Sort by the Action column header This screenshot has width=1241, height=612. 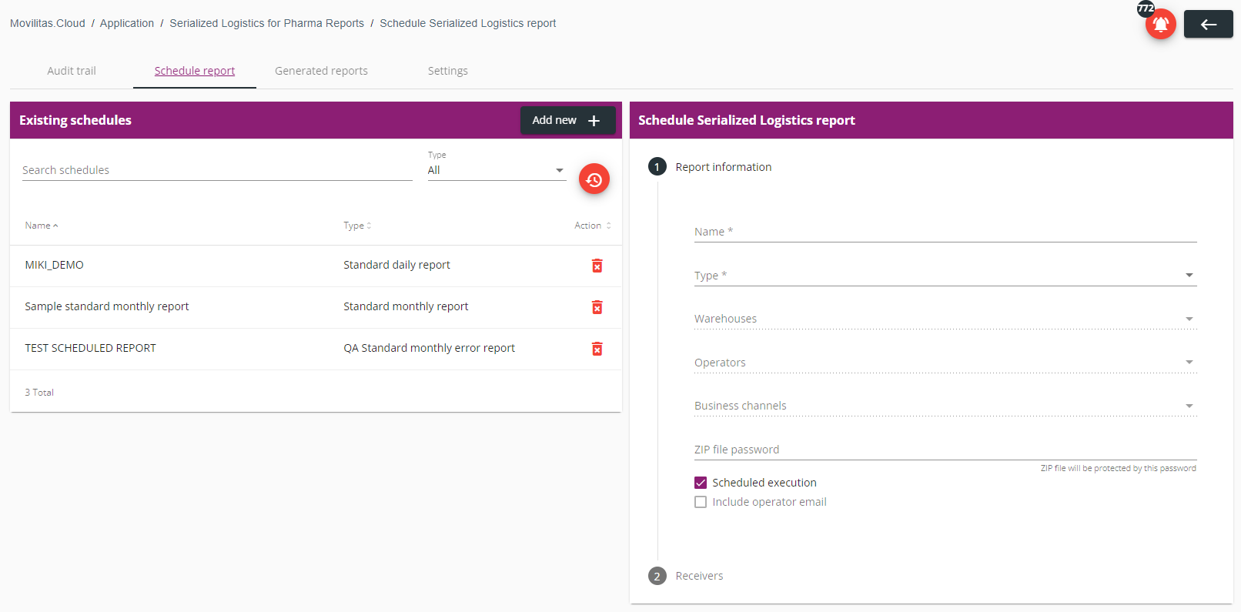593,226
